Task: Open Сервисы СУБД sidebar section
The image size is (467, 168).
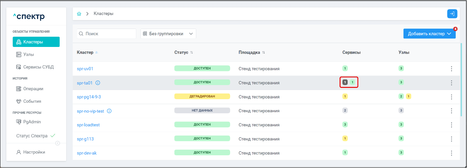Action: tap(38, 67)
